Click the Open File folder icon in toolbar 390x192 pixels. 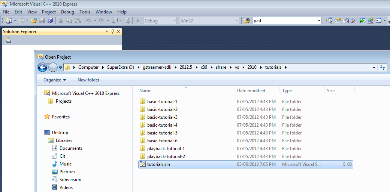34,21
